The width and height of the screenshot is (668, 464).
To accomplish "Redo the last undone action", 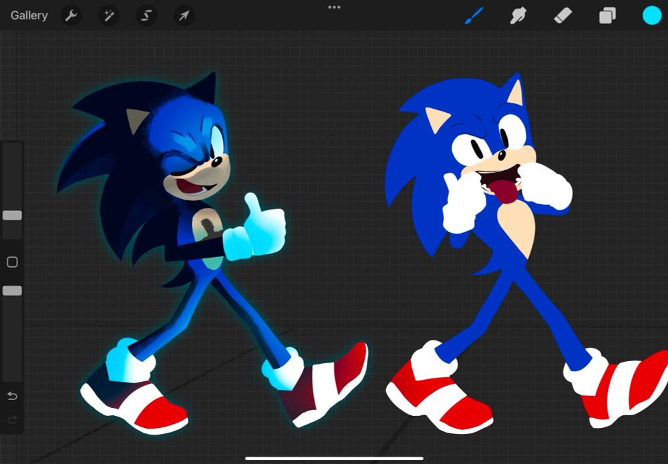I will point(12,420).
